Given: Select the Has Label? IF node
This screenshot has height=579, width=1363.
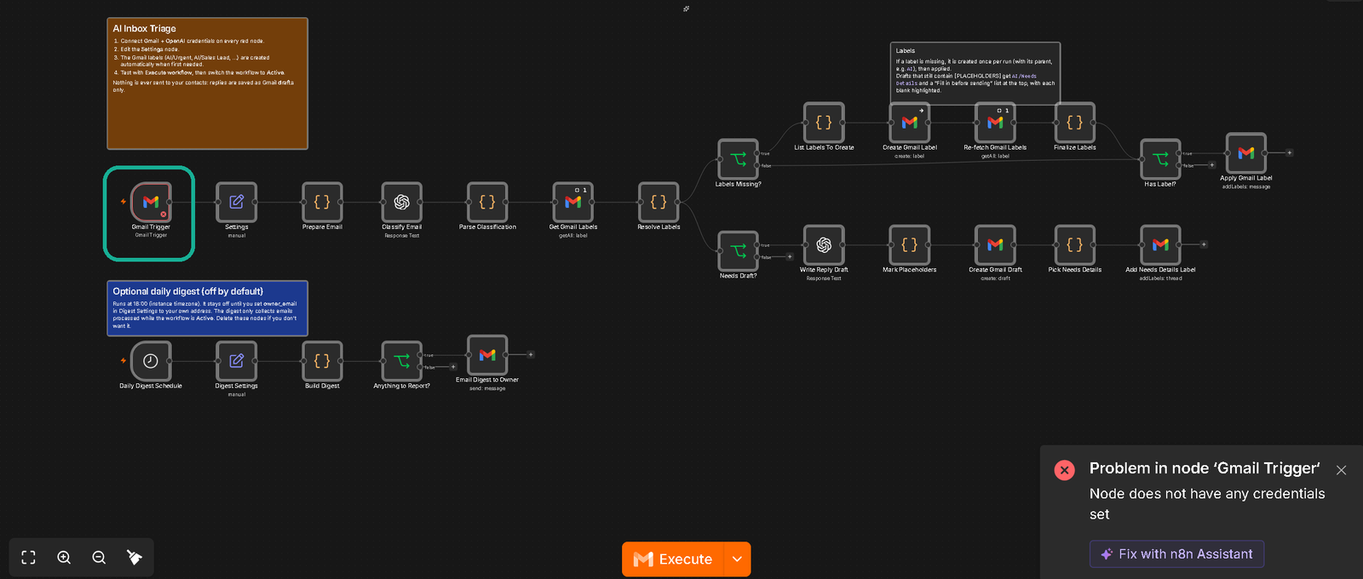Looking at the screenshot, I should click(1160, 159).
